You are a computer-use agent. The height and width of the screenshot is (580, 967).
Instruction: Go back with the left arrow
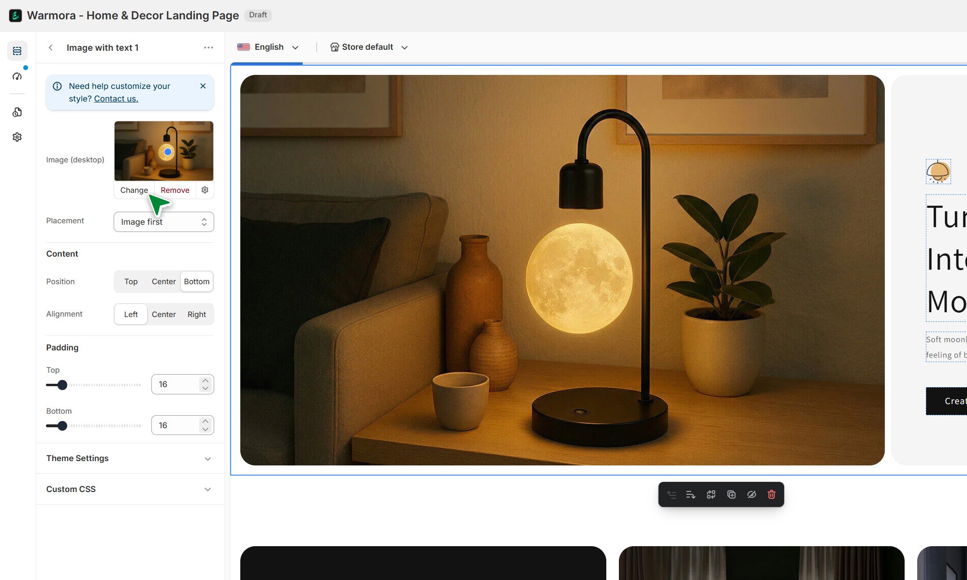point(51,47)
